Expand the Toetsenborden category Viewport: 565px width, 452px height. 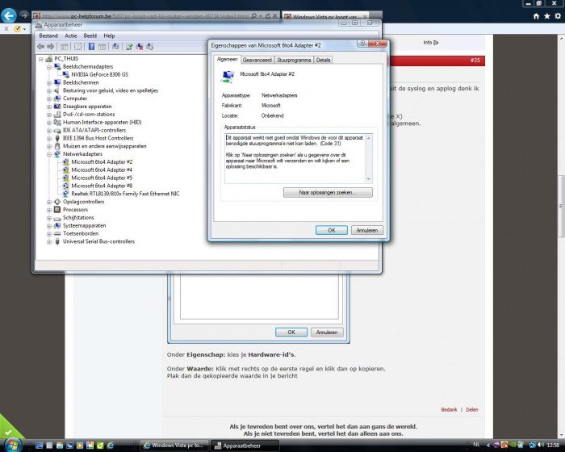point(49,233)
